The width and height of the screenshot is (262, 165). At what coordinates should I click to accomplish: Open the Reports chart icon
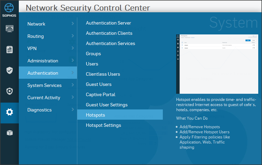(10, 50)
